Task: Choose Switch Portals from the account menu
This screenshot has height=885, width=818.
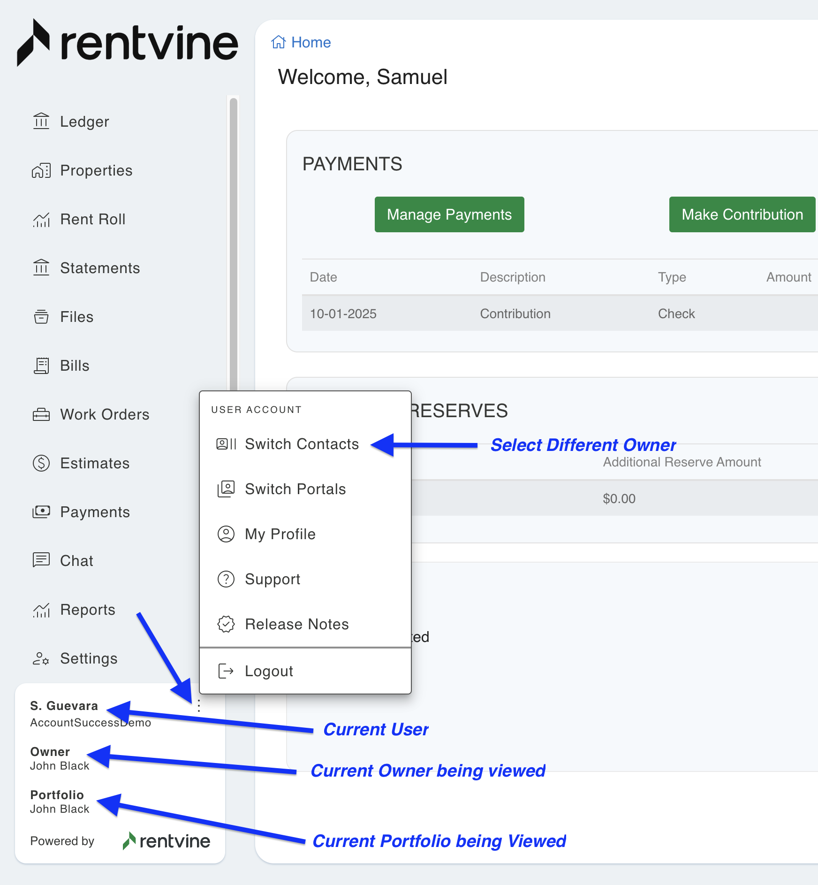Action: (295, 489)
